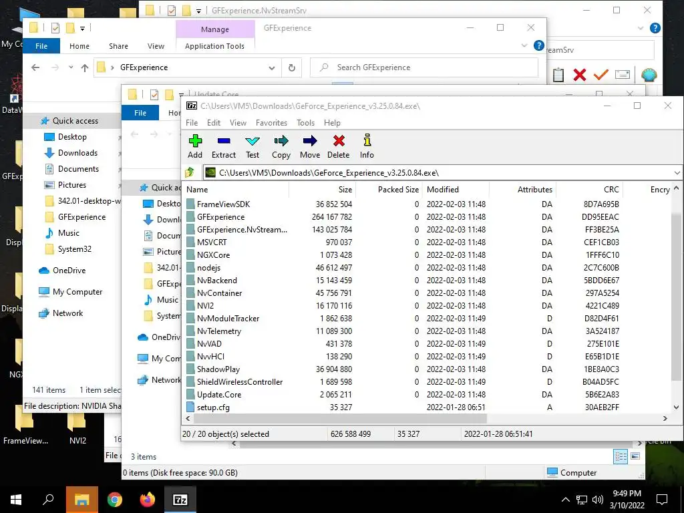
Task: Click the Move arrow icon in 7-Zip
Action: (x=310, y=146)
